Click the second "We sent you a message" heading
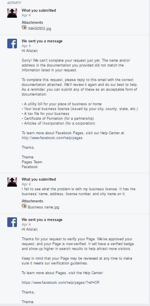 click(42, 220)
